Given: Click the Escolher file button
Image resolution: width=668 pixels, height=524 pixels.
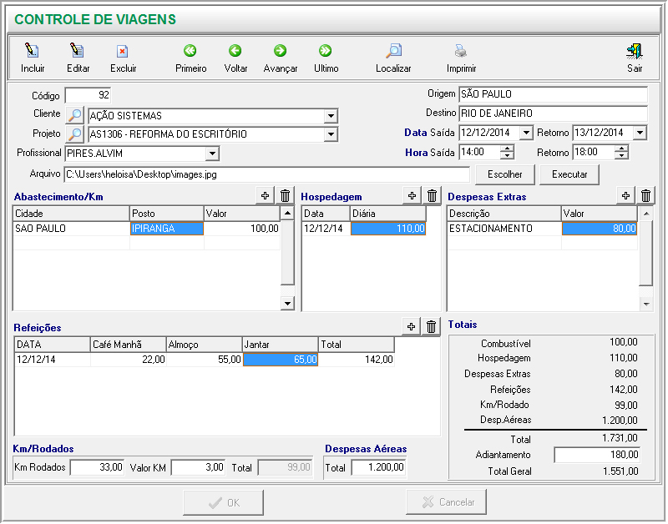Looking at the screenshot, I should pos(504,174).
